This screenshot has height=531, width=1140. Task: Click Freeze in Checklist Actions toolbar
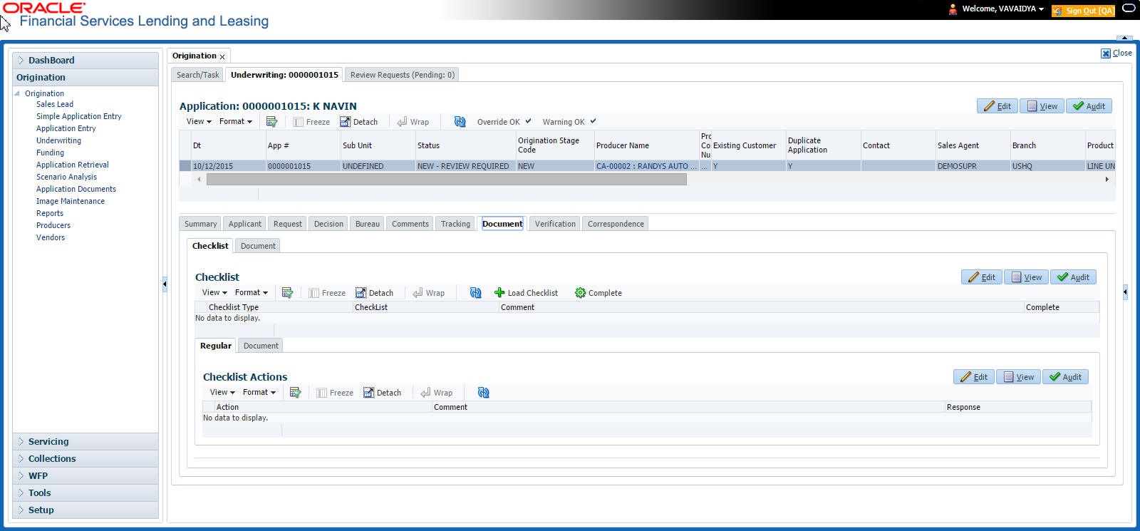(x=335, y=393)
